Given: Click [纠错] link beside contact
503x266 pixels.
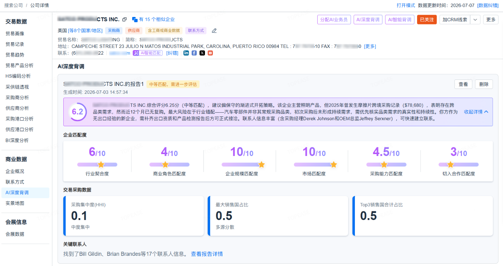Looking at the screenshot, I should (172, 53).
